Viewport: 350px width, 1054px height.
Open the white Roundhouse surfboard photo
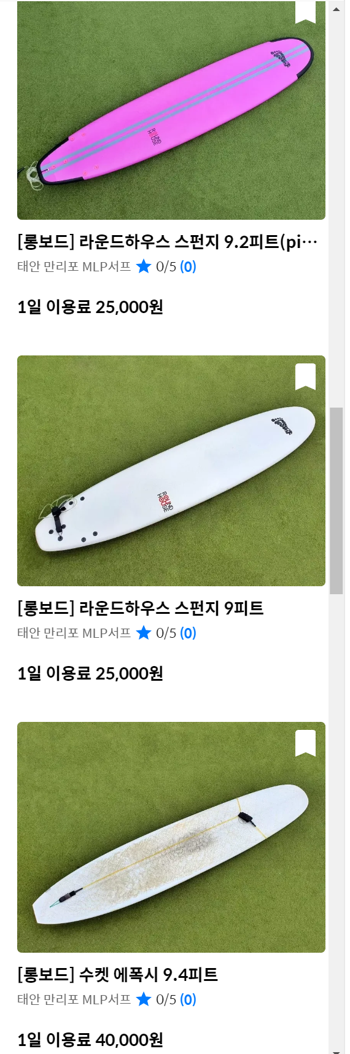pyautogui.click(x=171, y=471)
